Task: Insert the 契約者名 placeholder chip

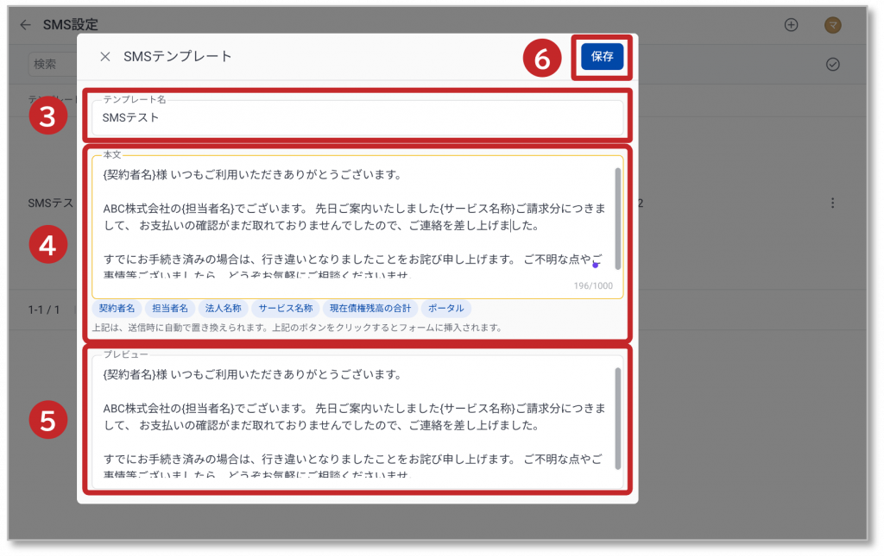Action: tap(117, 308)
